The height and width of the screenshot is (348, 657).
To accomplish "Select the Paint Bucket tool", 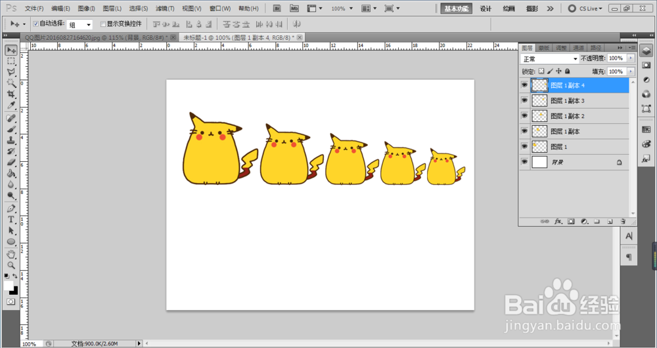I will tap(11, 174).
